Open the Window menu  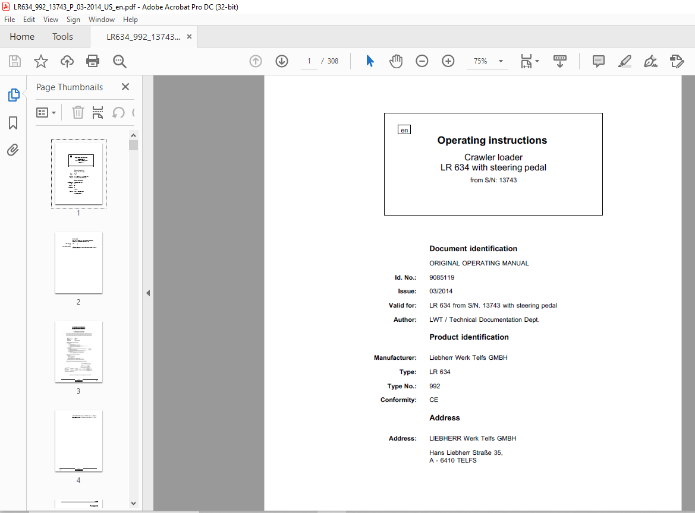pos(102,20)
